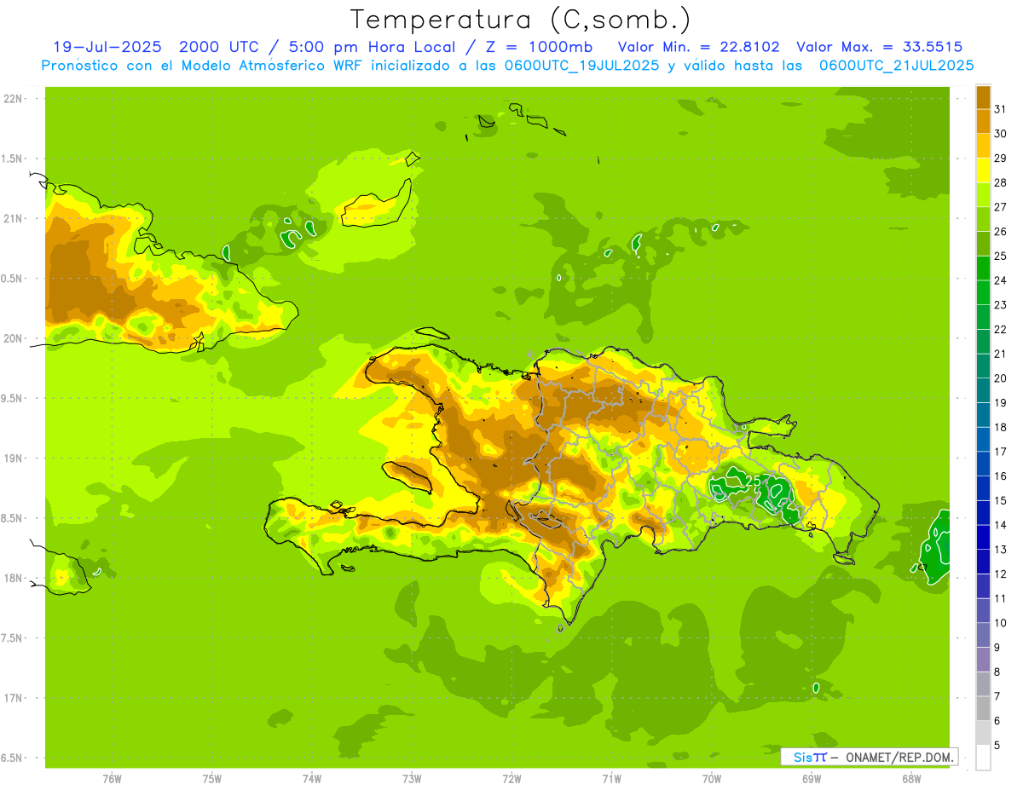The width and height of the screenshot is (1023, 790).
Task: Click the "Temperatura (C,somb.)" title
Action: pyautogui.click(x=520, y=20)
